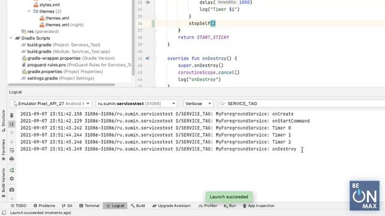
Task: Select the res (generated) folder
Action: [40, 31]
